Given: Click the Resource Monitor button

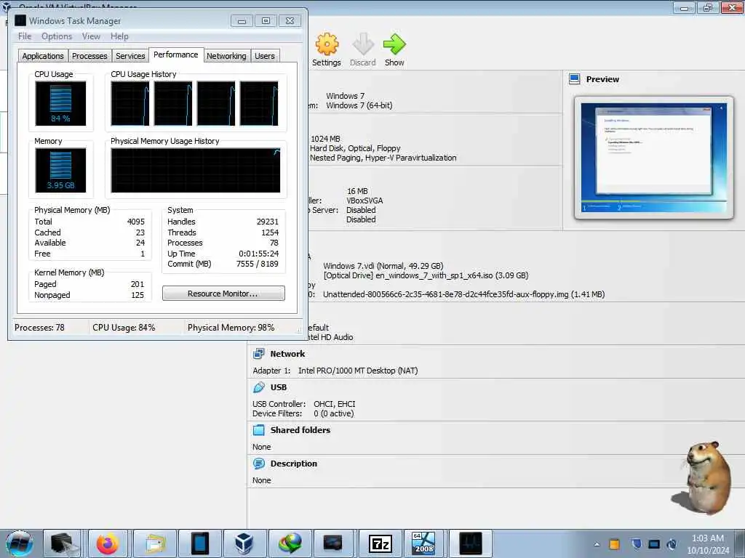Looking at the screenshot, I should pyautogui.click(x=223, y=294).
